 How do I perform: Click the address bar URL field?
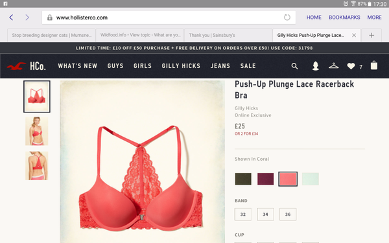(x=169, y=17)
